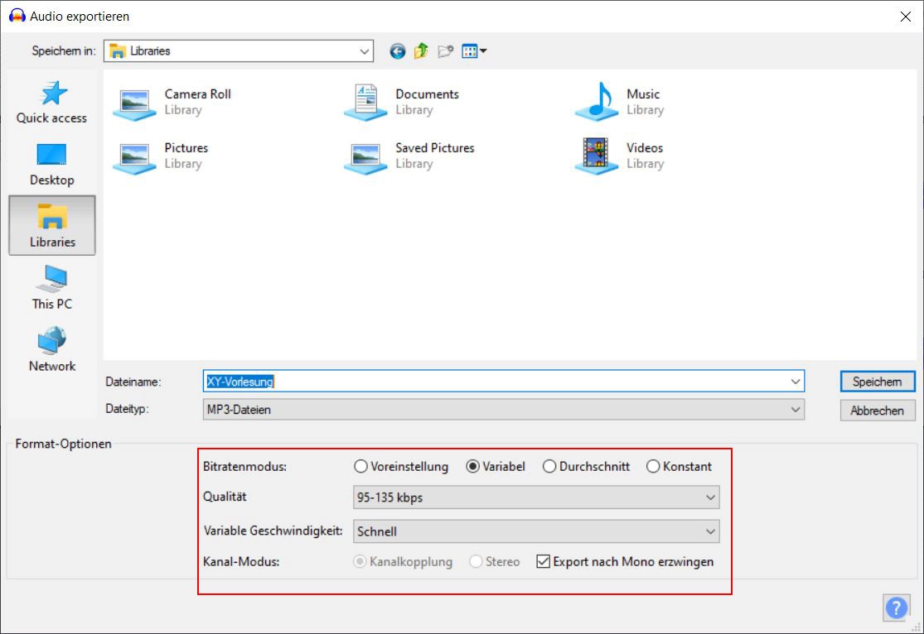Select Quick access in sidebar
924x634 pixels.
[x=51, y=102]
